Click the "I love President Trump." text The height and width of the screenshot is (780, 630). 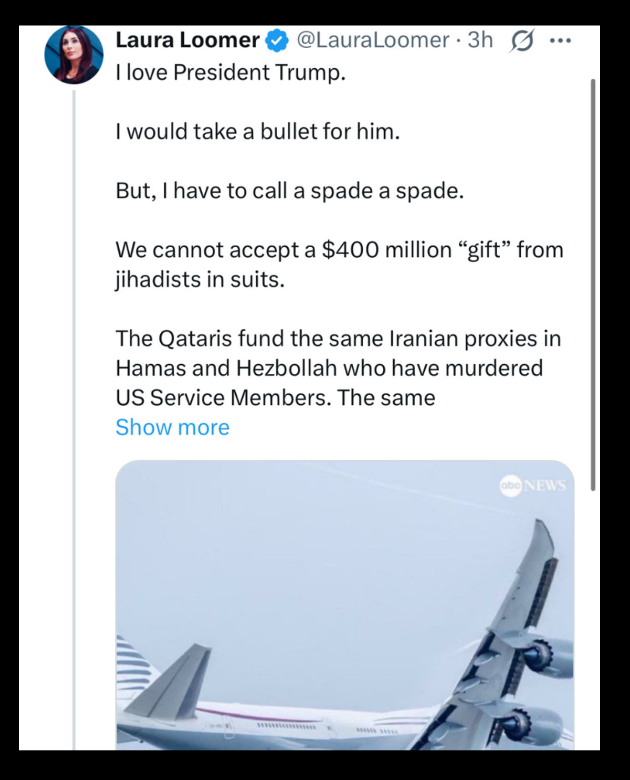click(x=231, y=72)
